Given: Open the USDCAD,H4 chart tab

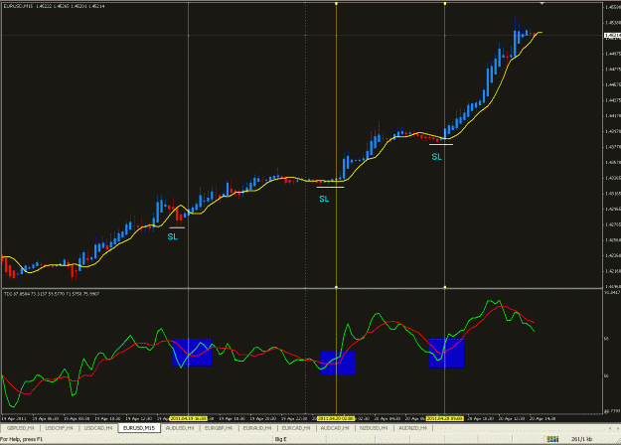Looking at the screenshot, I should [x=97, y=428].
